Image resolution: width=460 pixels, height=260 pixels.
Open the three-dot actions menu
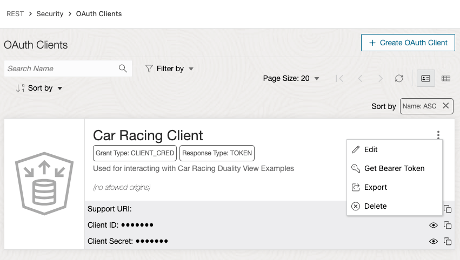click(438, 135)
